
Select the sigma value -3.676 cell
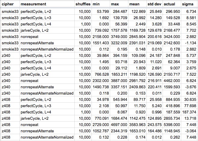[x=189, y=87]
